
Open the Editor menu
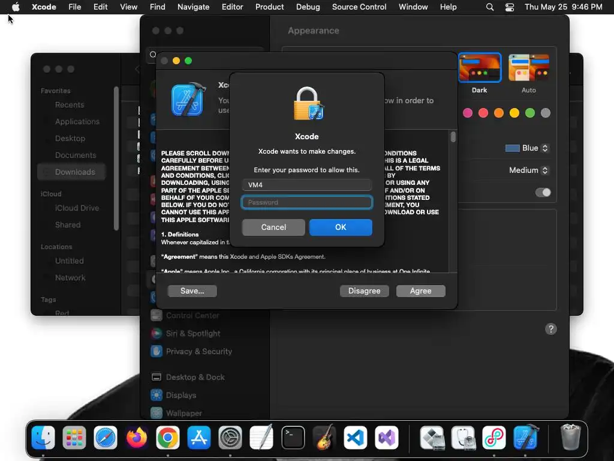[232, 7]
